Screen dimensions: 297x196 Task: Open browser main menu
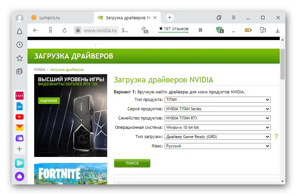[234, 18]
